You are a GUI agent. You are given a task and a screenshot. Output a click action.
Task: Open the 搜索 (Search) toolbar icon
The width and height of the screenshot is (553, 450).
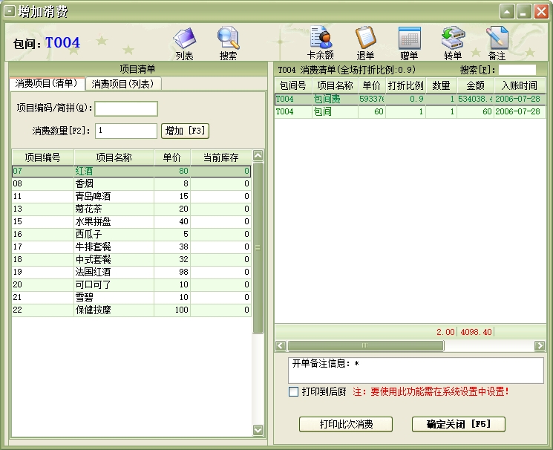click(228, 43)
